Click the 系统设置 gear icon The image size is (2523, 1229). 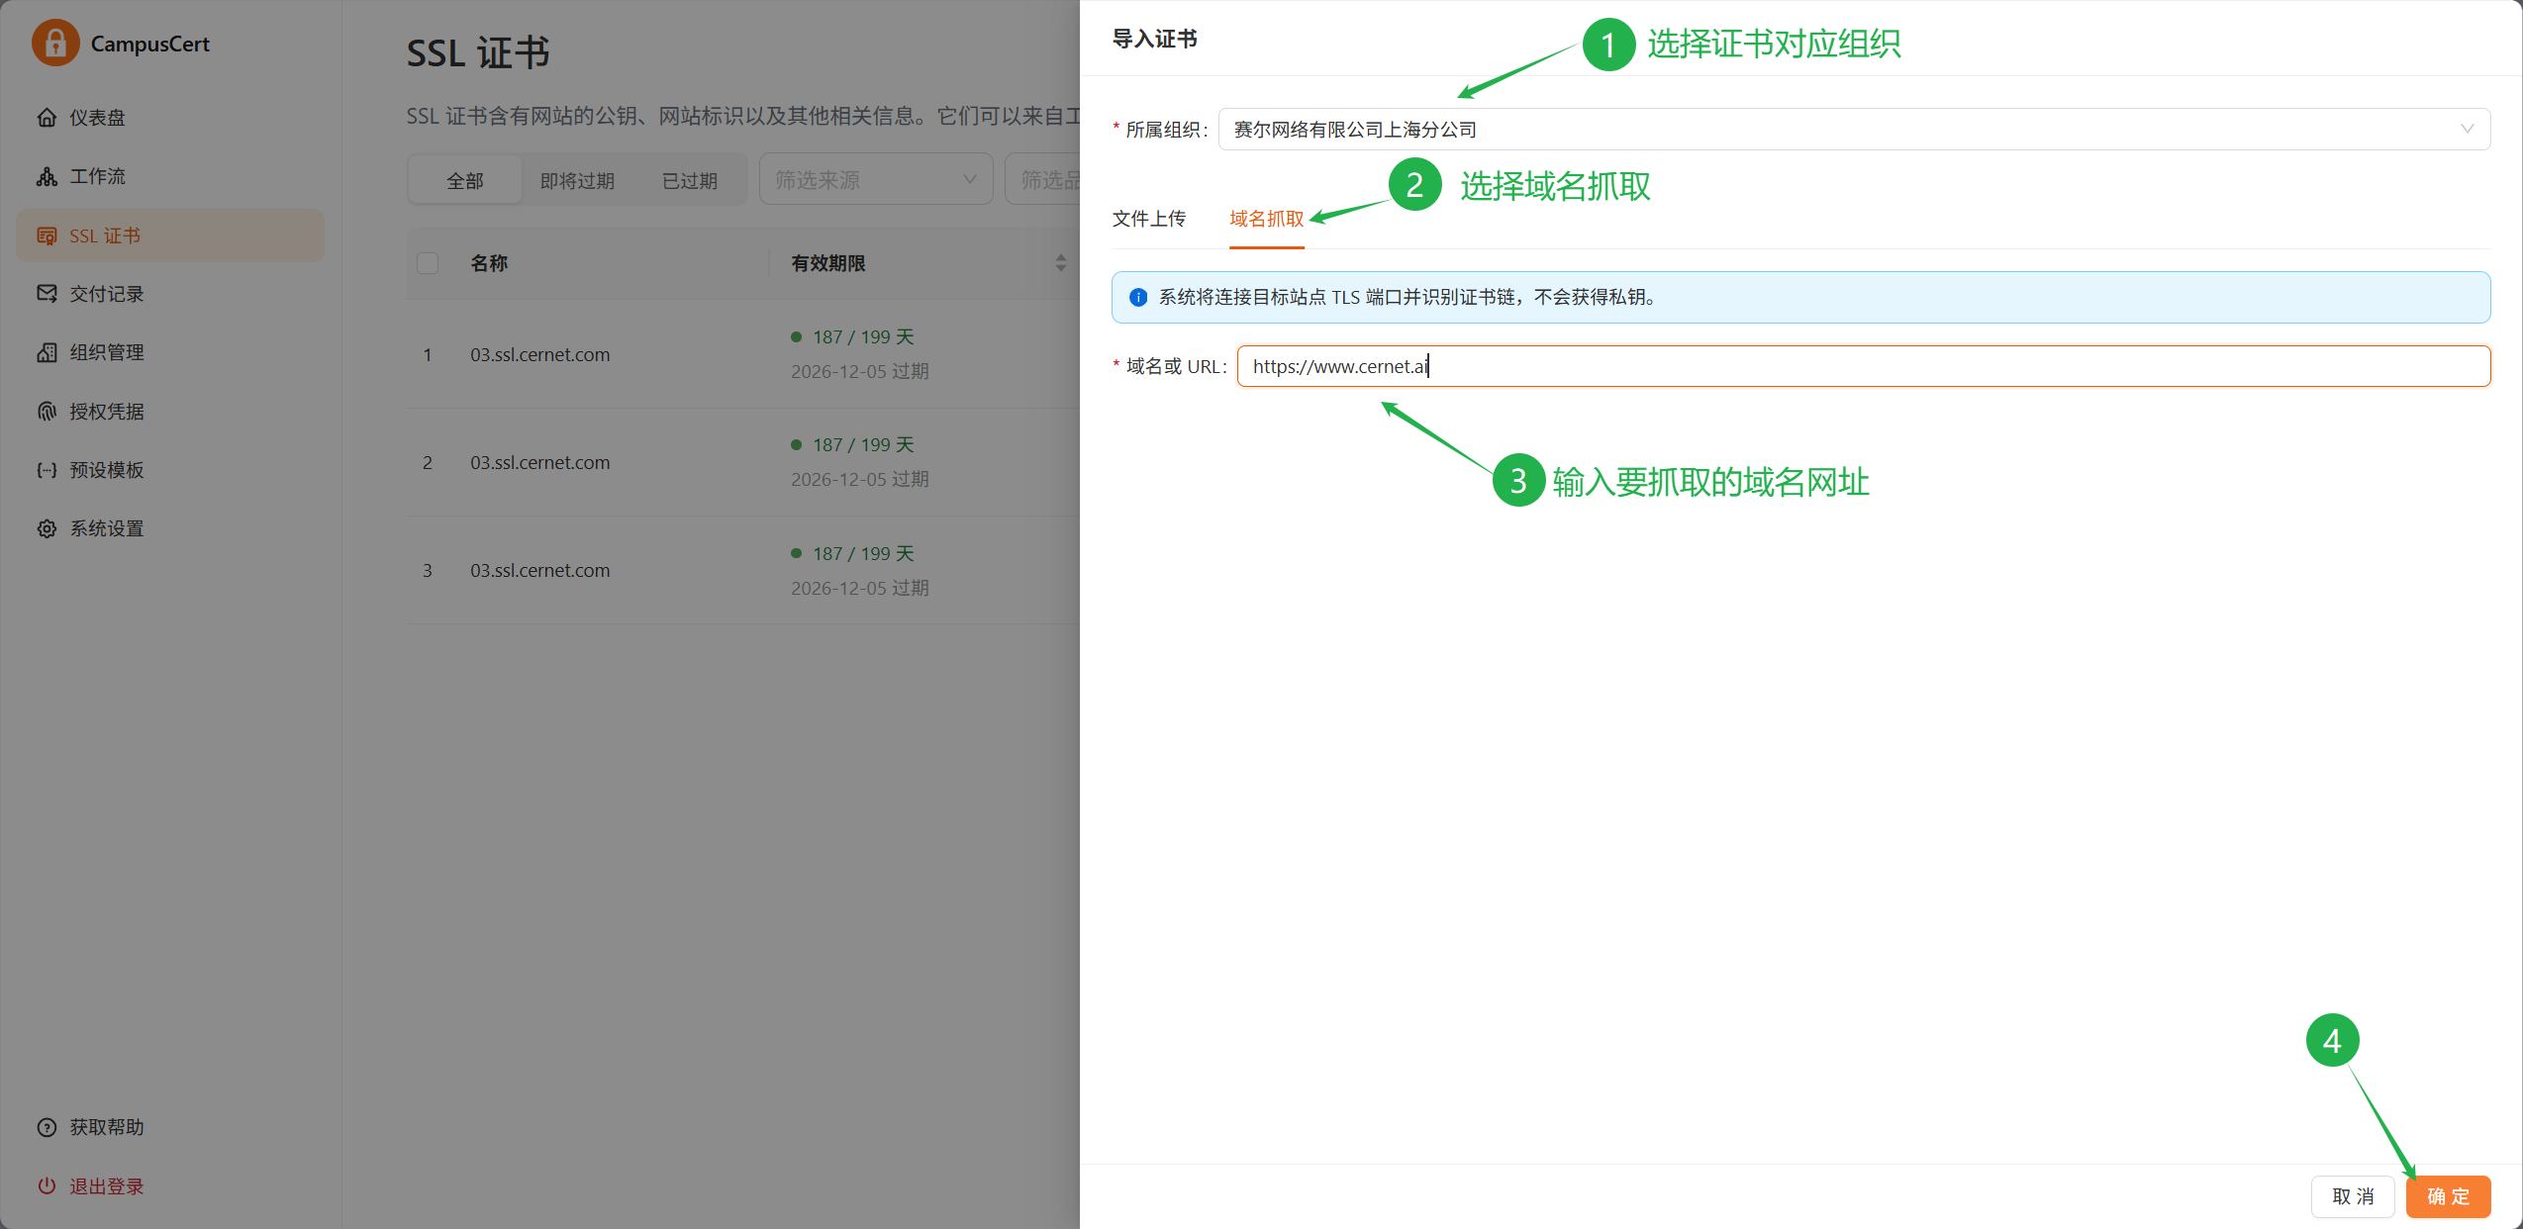coord(47,528)
